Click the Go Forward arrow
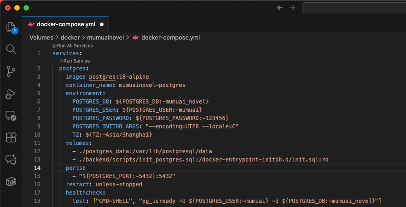 tap(292, 8)
